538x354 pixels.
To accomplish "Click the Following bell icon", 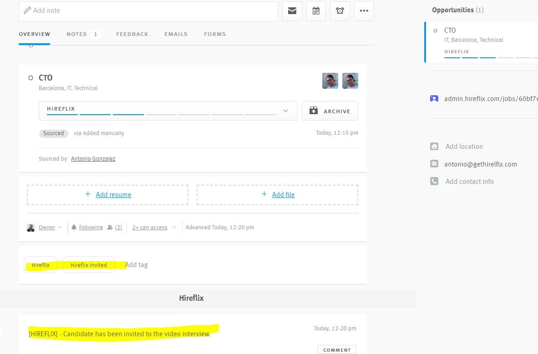I will (x=74, y=227).
